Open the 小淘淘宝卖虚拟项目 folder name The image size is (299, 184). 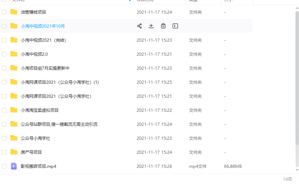[x=40, y=110]
